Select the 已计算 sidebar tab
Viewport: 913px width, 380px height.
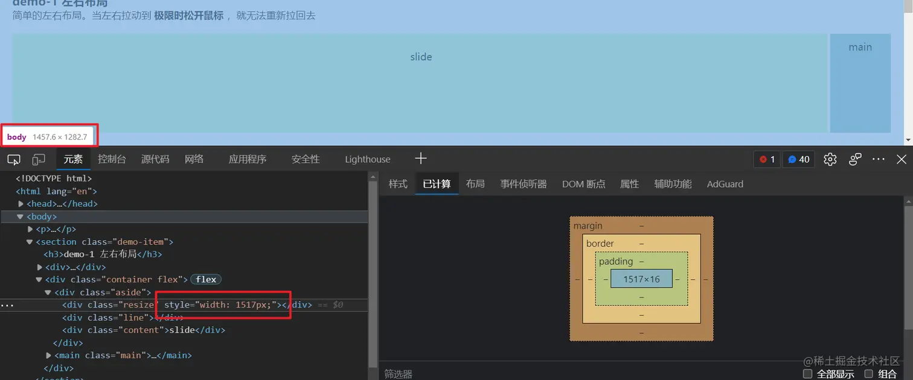click(x=437, y=184)
